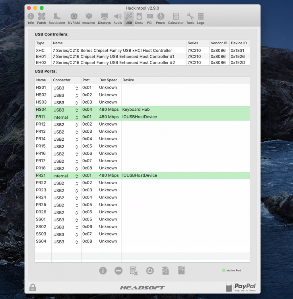Select the EH01 controller row

(142, 57)
